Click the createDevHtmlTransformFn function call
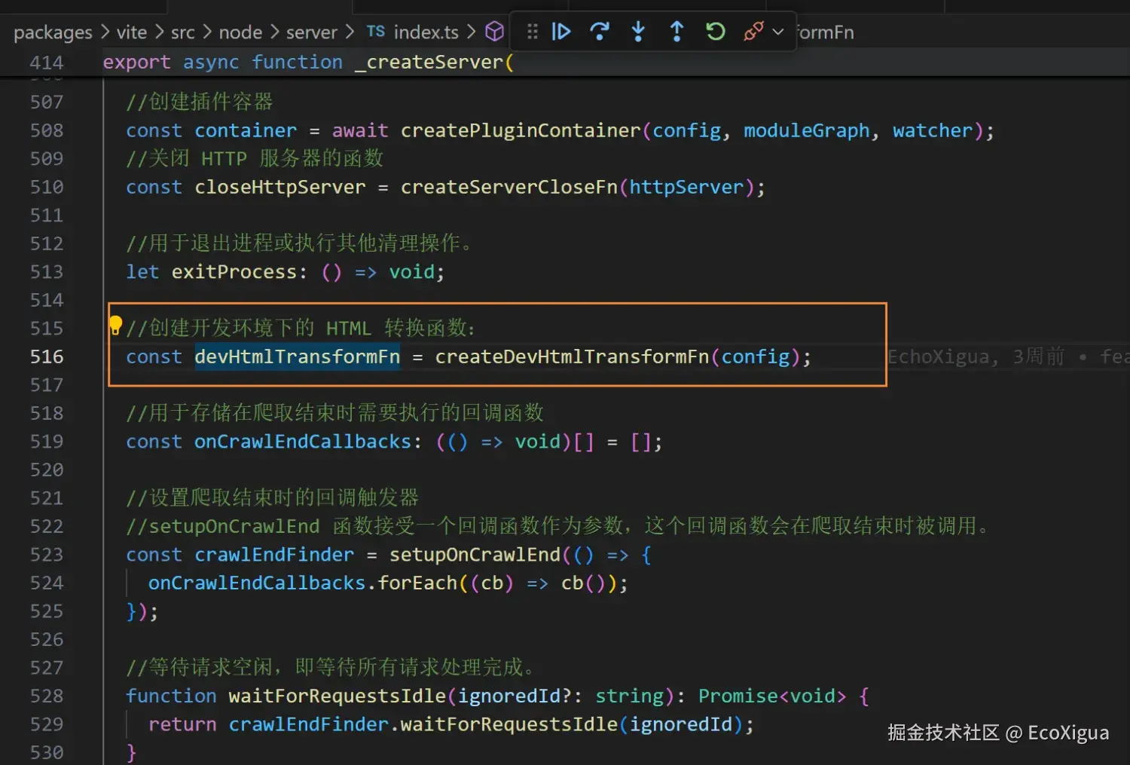Viewport: 1130px width, 765px height. click(572, 356)
